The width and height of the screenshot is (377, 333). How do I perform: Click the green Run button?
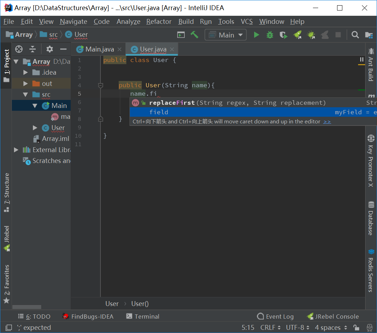coord(257,35)
